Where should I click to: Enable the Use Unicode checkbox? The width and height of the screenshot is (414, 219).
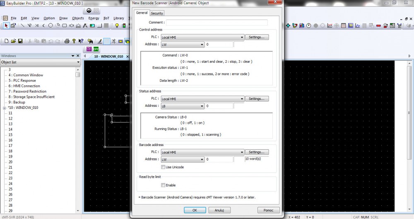coord(163,167)
